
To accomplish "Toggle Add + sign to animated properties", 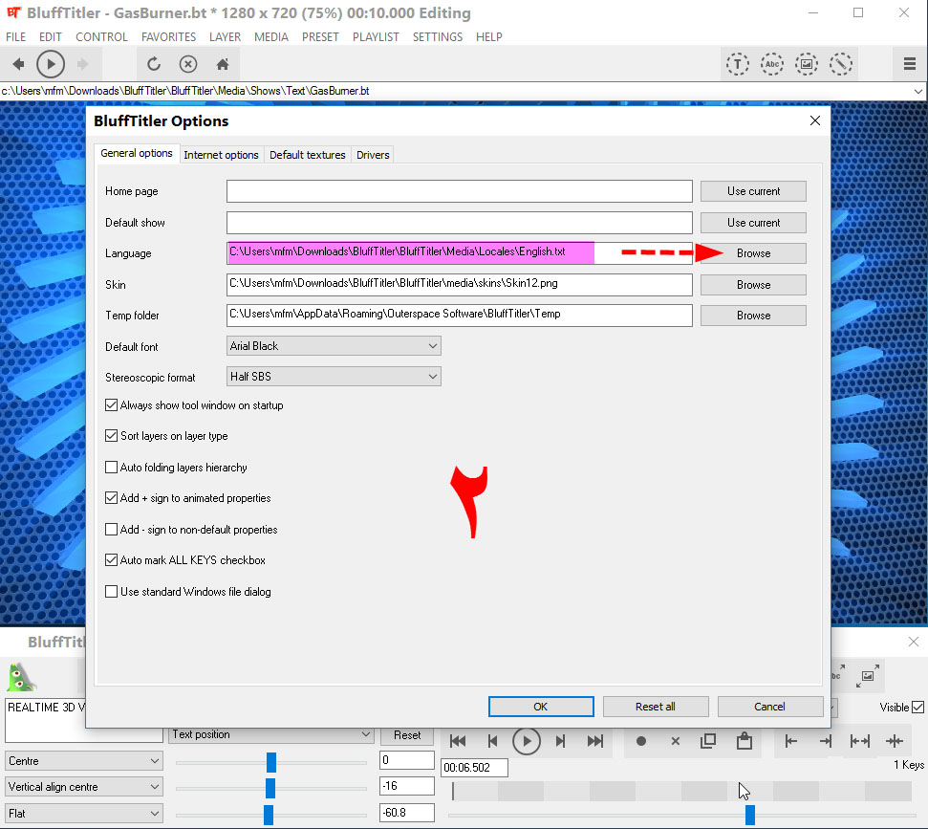I will (111, 498).
